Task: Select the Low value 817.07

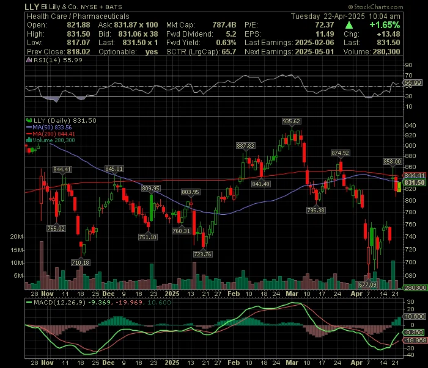Action: coord(79,43)
